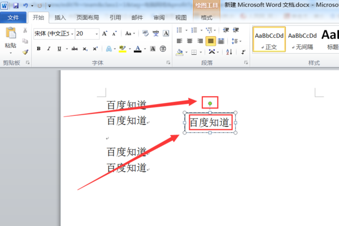The image size is (339, 226).
Task: Click the Enclose Characters circled icon
Action: 163,49
